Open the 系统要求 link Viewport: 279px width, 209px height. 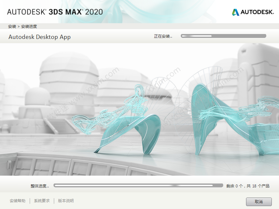pos(42,201)
